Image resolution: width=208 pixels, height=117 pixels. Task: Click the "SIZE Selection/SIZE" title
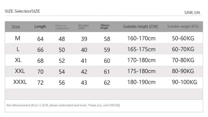22,11
